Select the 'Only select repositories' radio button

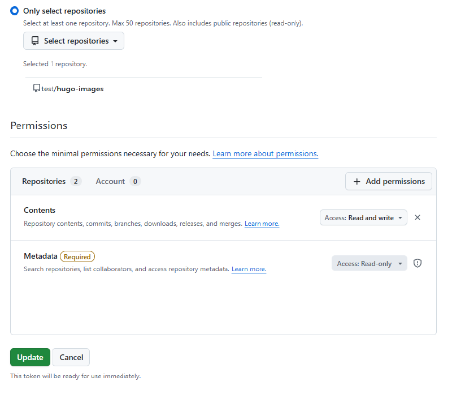15,11
